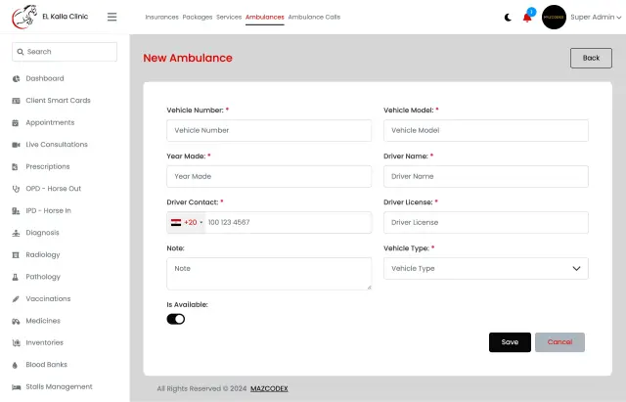This screenshot has height=402, width=626.
Task: Click the MAZCODEX profile avatar
Action: [x=554, y=18]
